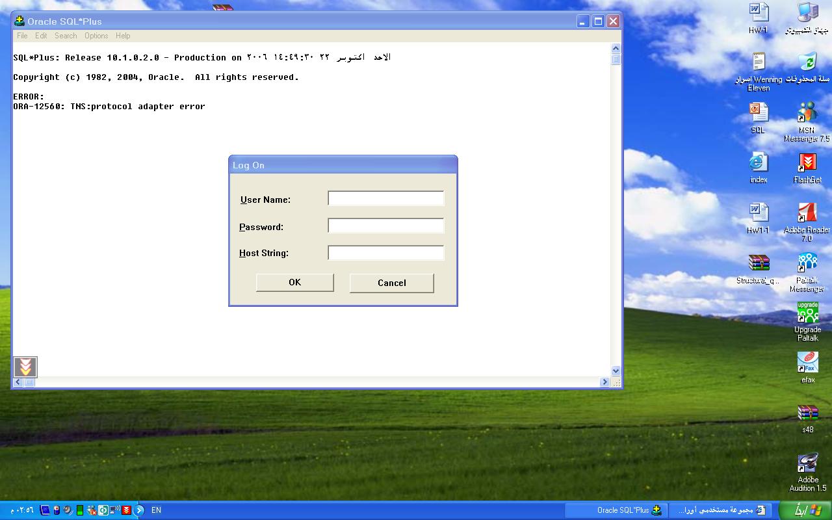Open the efax desktop shortcut

coord(807,363)
